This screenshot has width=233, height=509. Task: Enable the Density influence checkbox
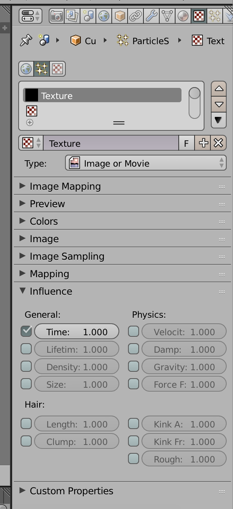(26, 366)
